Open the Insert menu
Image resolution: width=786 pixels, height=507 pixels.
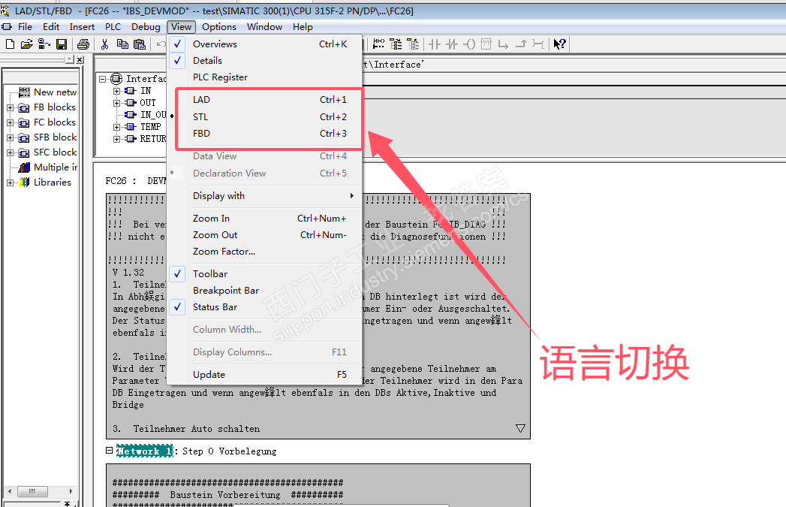pos(83,27)
